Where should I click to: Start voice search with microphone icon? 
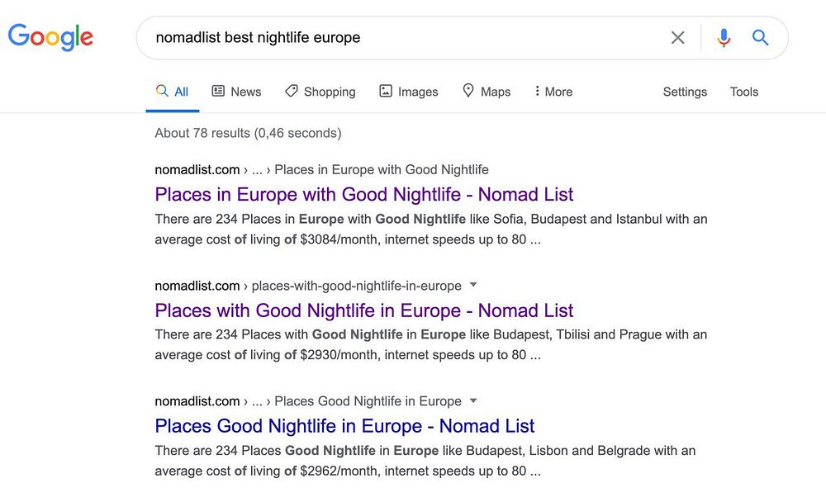[x=724, y=38]
